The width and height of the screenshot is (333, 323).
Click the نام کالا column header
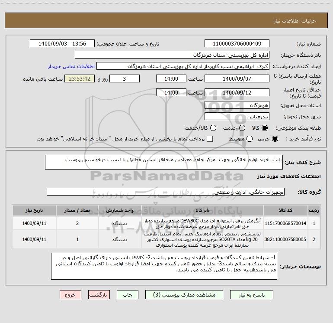(x=202, y=211)
